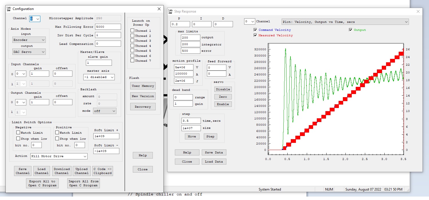Toggle the green Output plot checkbox
Viewport: 429px width, 200px height.
(x=351, y=30)
